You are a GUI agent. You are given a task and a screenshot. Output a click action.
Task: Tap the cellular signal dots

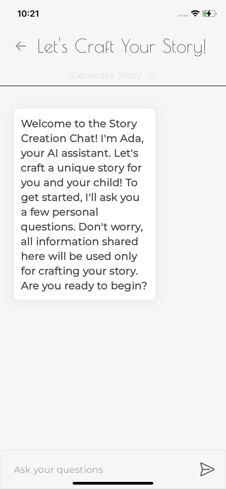click(x=183, y=16)
